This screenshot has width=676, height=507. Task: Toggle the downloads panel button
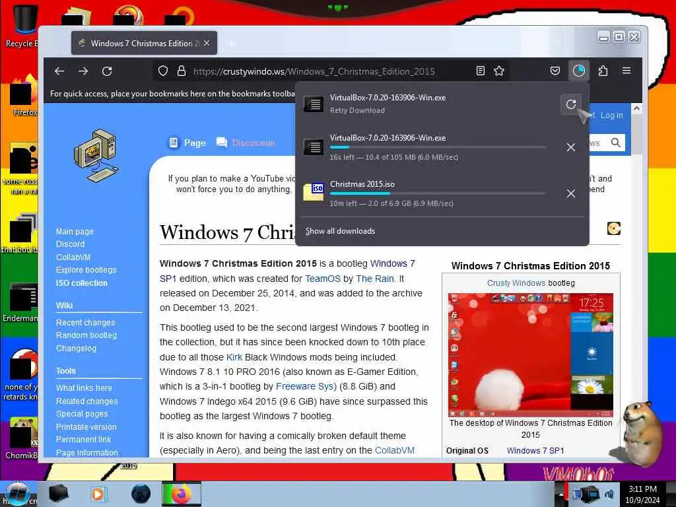click(x=578, y=70)
